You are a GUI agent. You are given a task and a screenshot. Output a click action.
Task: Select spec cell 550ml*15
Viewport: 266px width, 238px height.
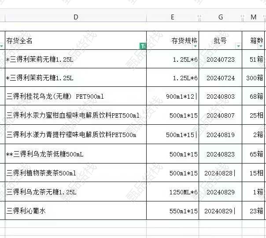point(173,211)
